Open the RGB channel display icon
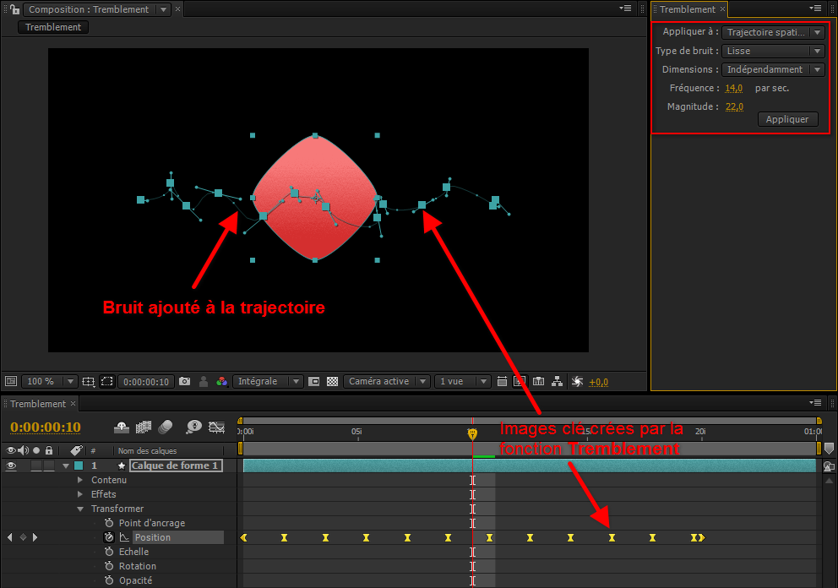 pos(221,382)
